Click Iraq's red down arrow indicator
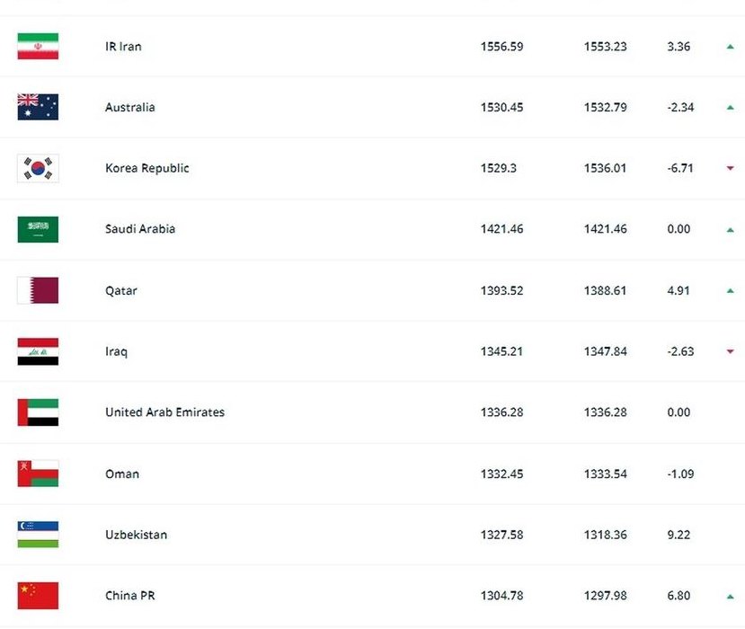The image size is (745, 629). [x=731, y=351]
